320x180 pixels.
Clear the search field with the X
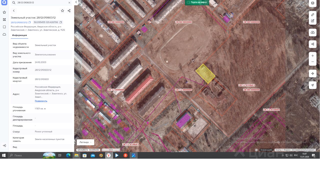pos(69,2)
